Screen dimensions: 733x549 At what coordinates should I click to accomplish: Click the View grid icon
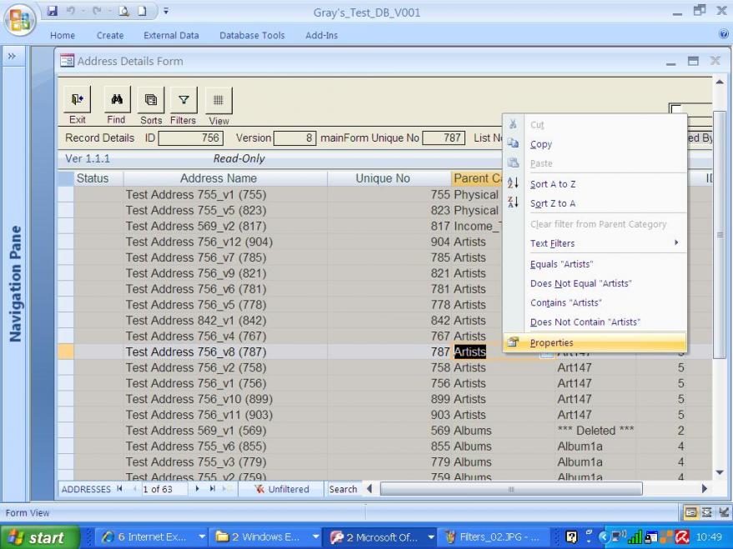(x=218, y=101)
